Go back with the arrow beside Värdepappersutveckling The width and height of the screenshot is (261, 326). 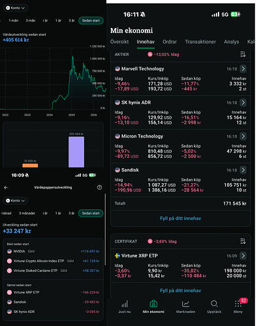pos(6,187)
